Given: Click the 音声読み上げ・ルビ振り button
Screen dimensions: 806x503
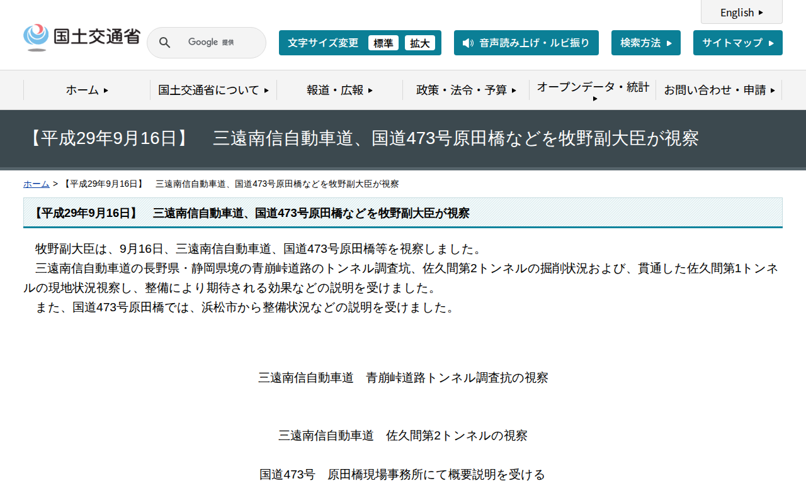Looking at the screenshot, I should point(526,43).
